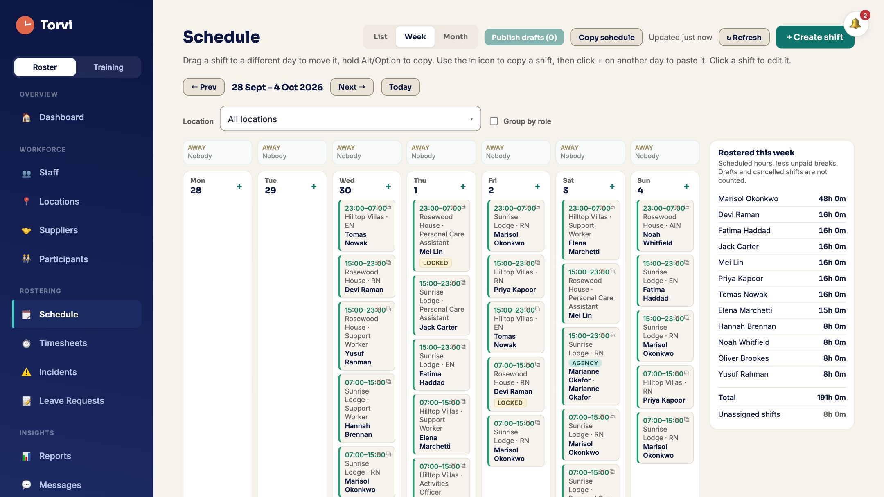Go to previous week with Prev
Screen dimensions: 884x497
point(204,87)
